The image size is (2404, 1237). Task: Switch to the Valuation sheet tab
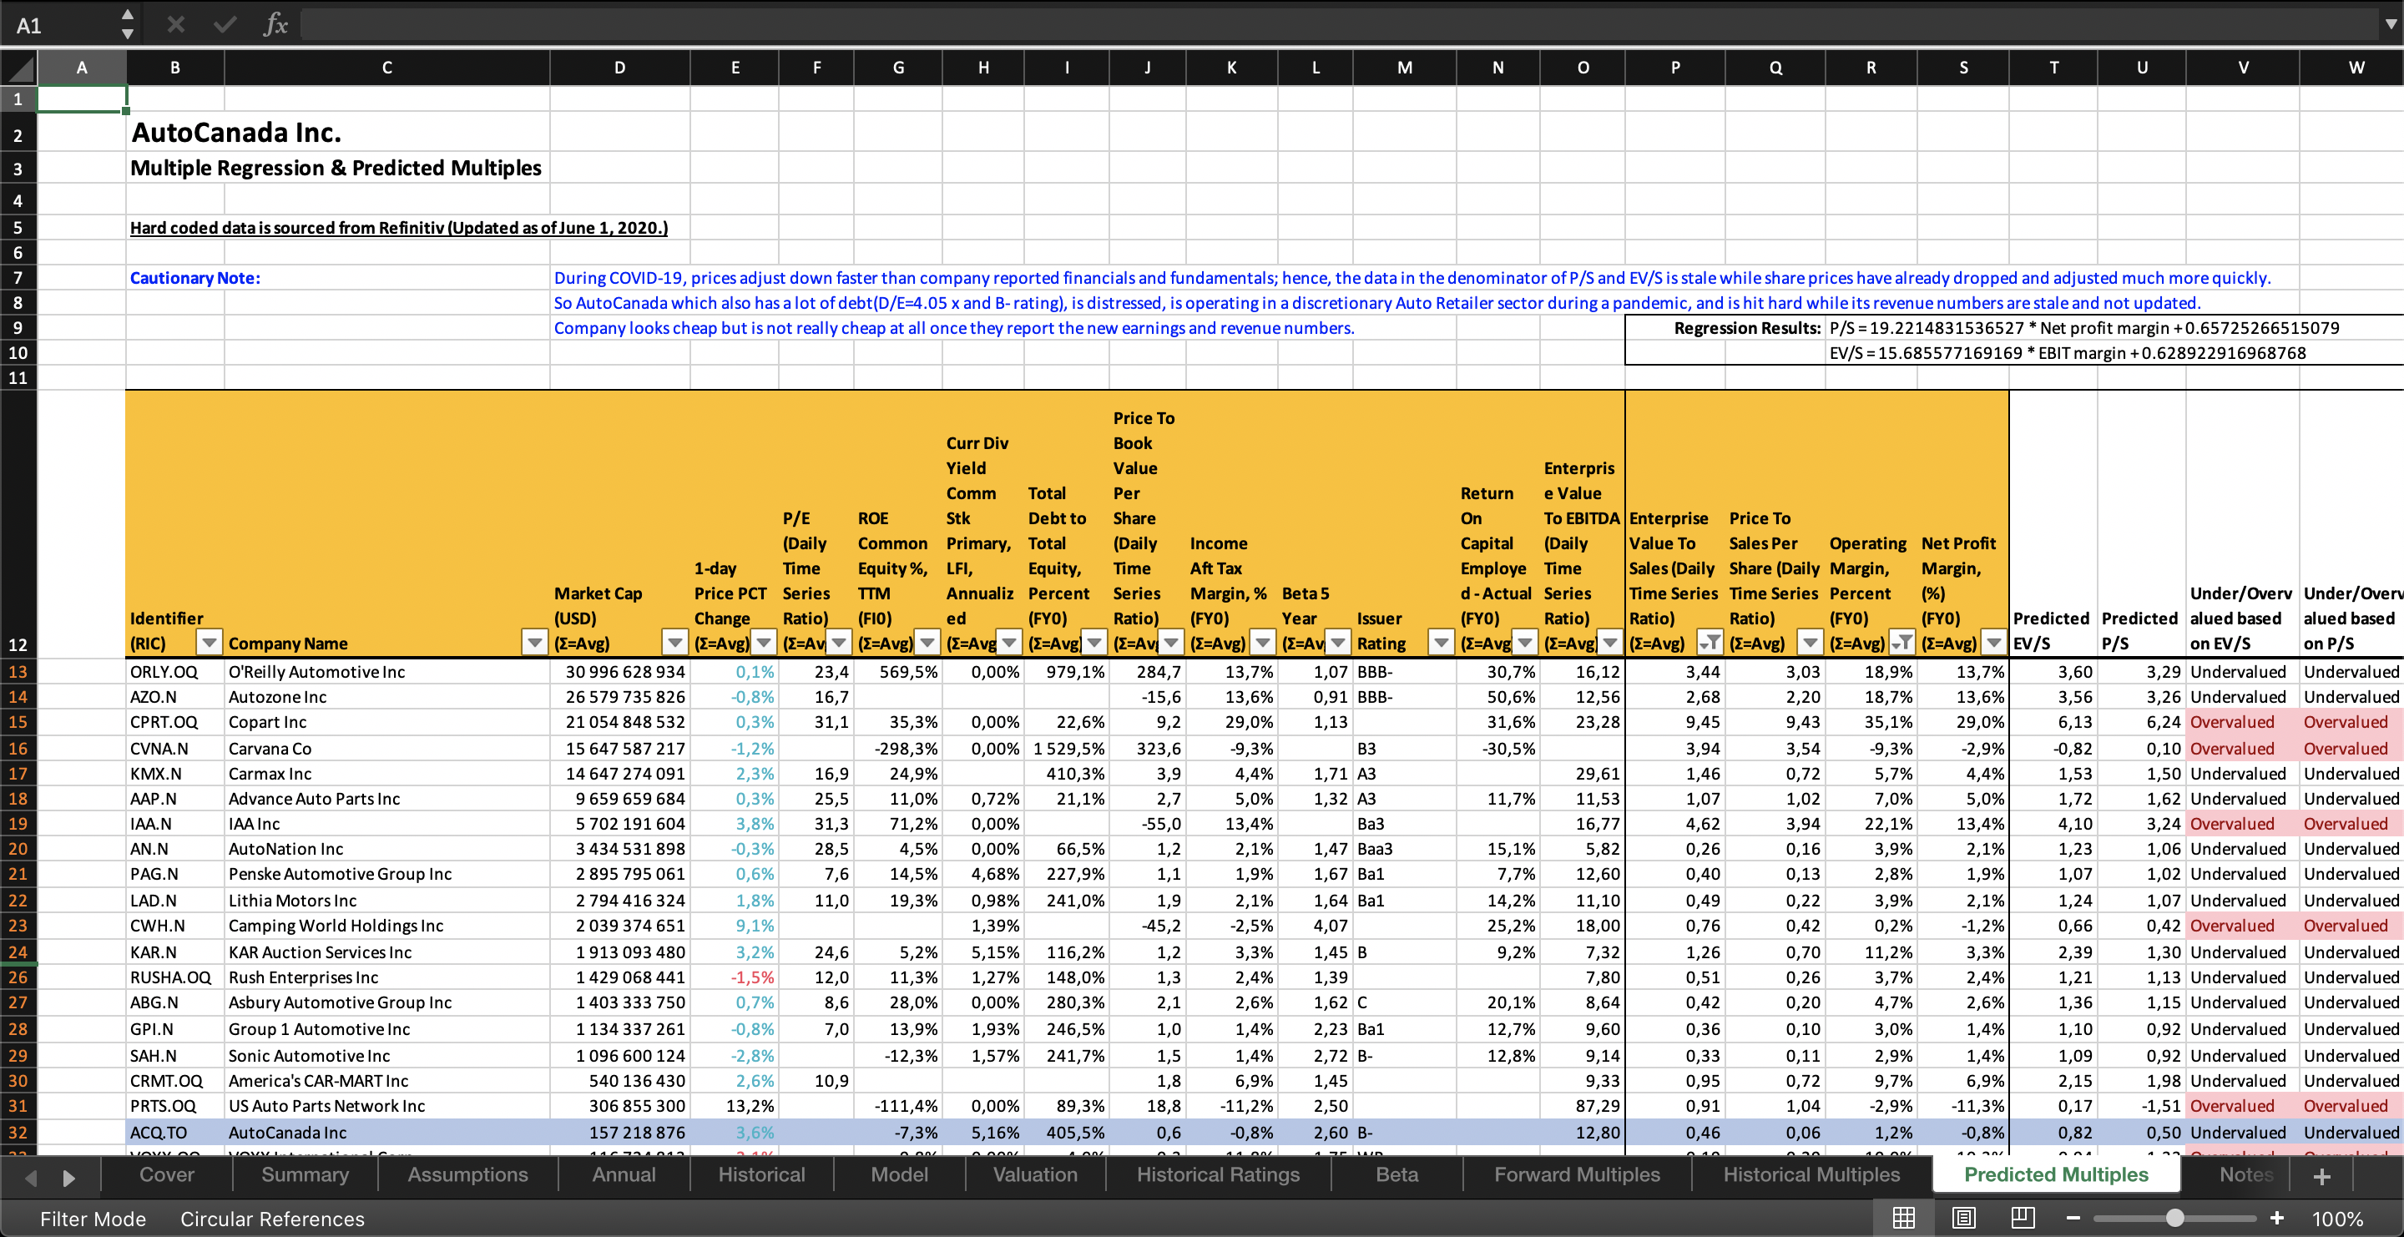1035,1174
